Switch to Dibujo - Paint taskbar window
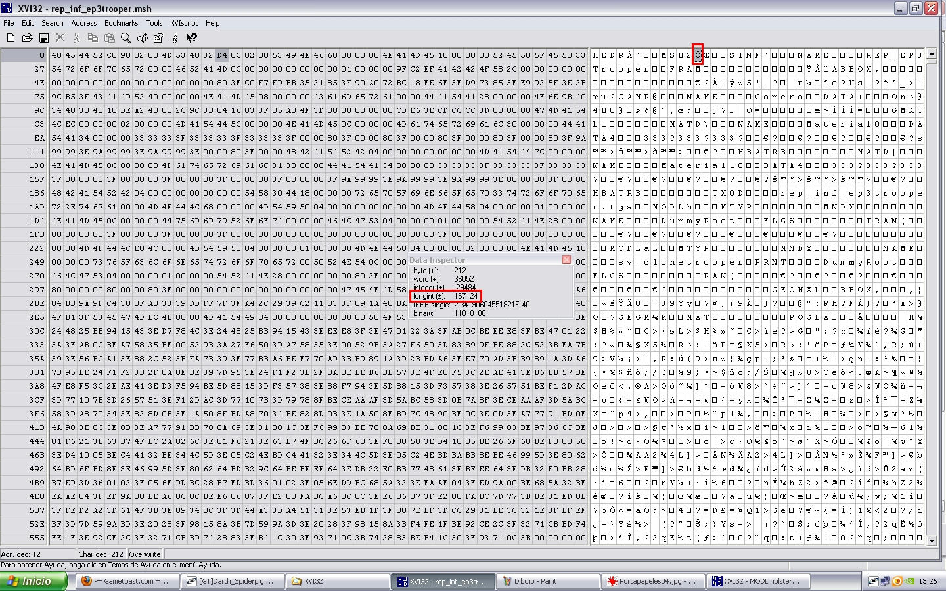The height and width of the screenshot is (591, 946). click(548, 581)
